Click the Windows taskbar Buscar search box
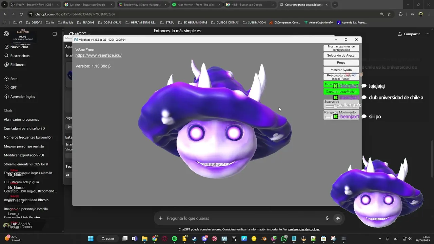Viewport: 434px width, 244px height. (108, 239)
